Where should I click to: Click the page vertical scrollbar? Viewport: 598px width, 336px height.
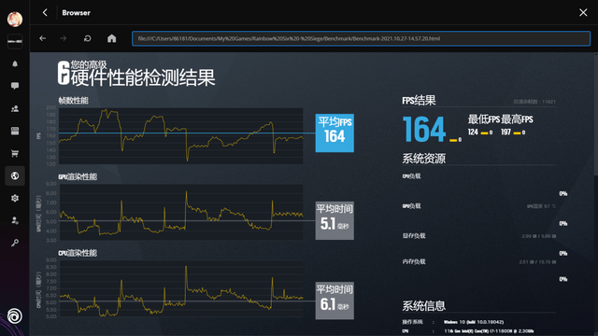[596, 116]
